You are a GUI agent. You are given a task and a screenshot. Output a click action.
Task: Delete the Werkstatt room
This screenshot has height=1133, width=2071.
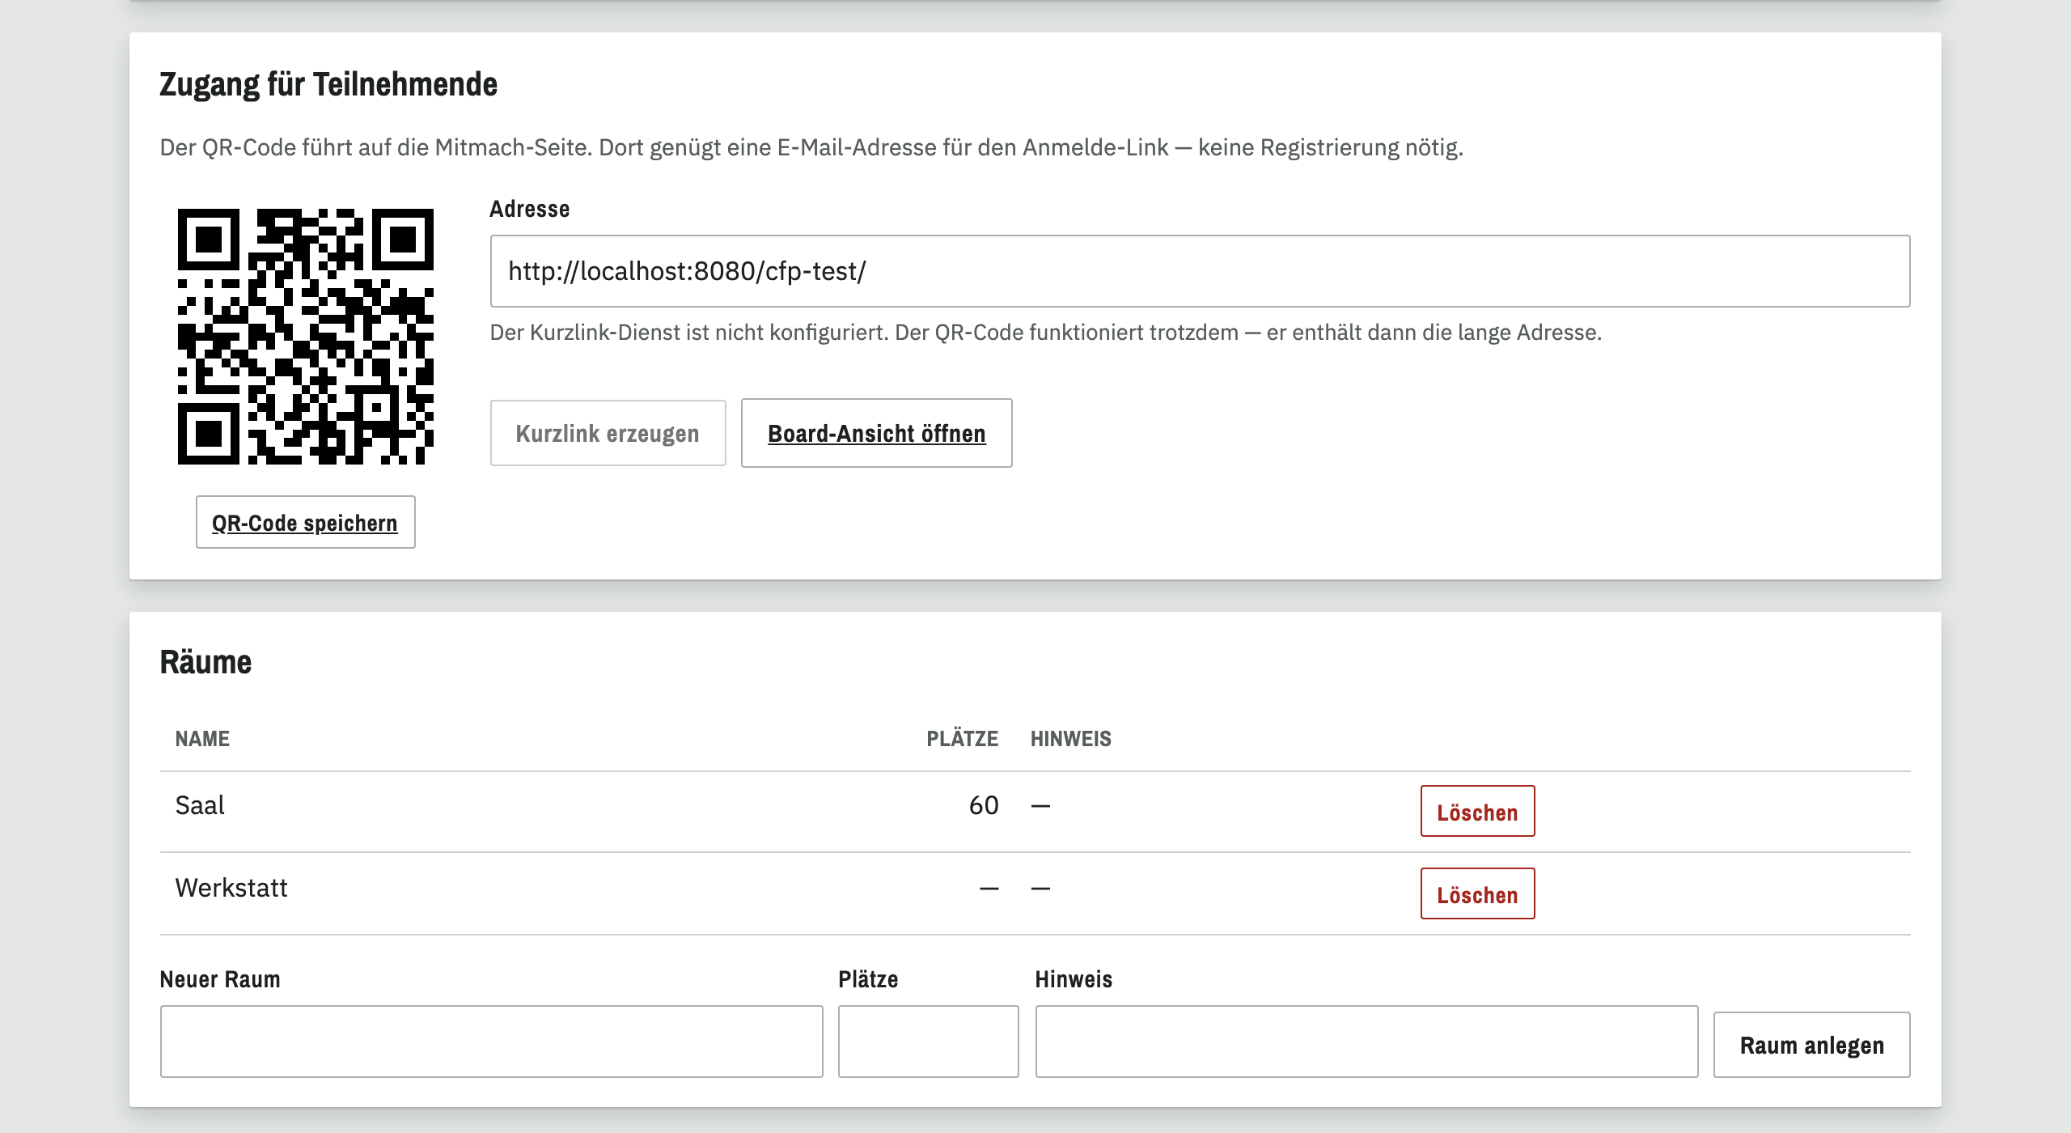tap(1477, 894)
